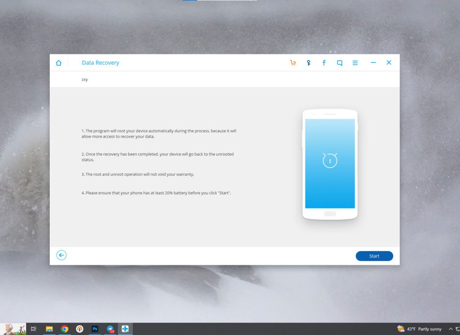Screen dimensions: 460x335
Task: Open Google Chrome from the taskbar
Action: pyautogui.click(x=65, y=329)
